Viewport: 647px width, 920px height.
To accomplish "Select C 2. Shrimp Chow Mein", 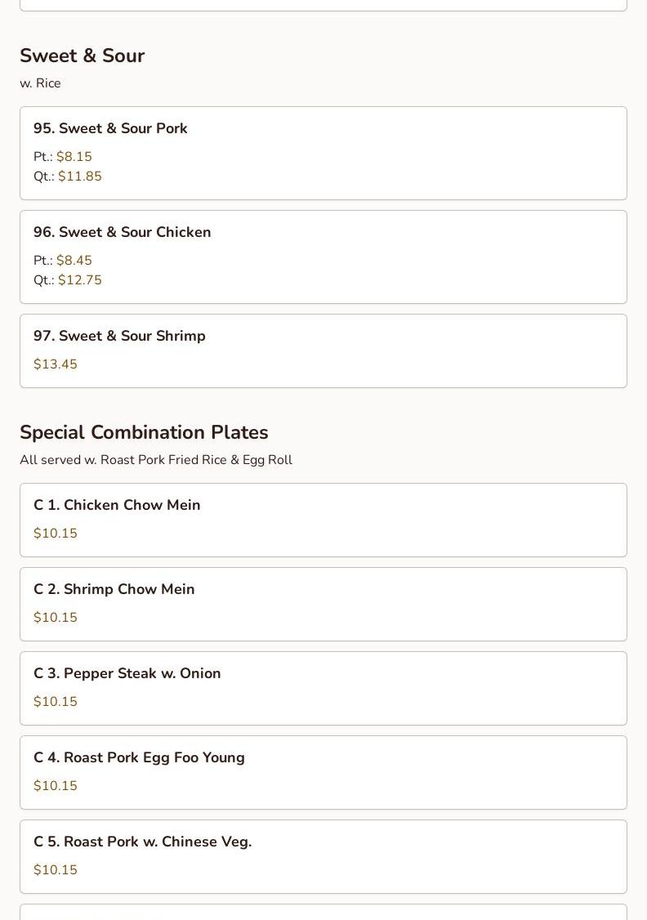I will tap(323, 604).
